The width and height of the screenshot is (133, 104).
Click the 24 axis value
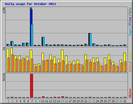click(x=4, y=49)
